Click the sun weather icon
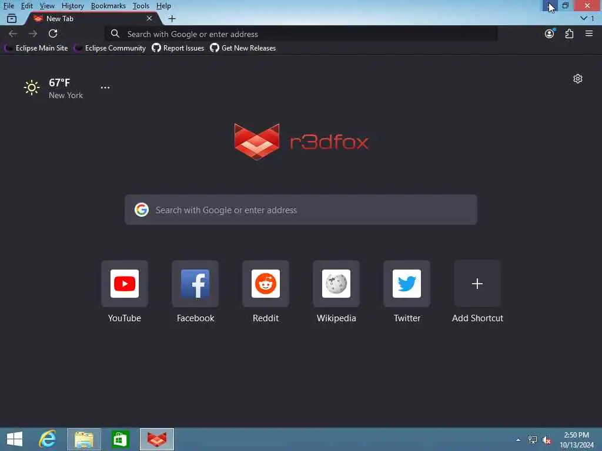 point(32,88)
